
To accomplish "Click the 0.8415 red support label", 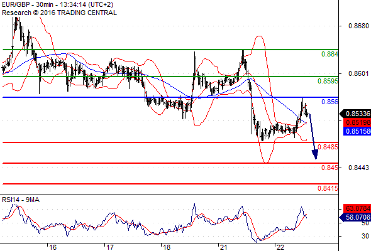I will 328,188.
